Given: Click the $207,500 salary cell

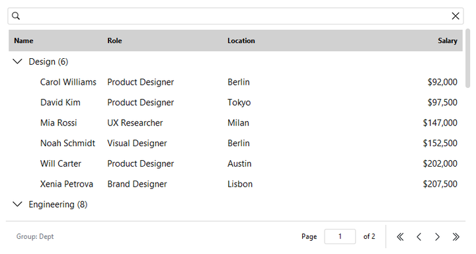Looking at the screenshot, I should click(440, 184).
